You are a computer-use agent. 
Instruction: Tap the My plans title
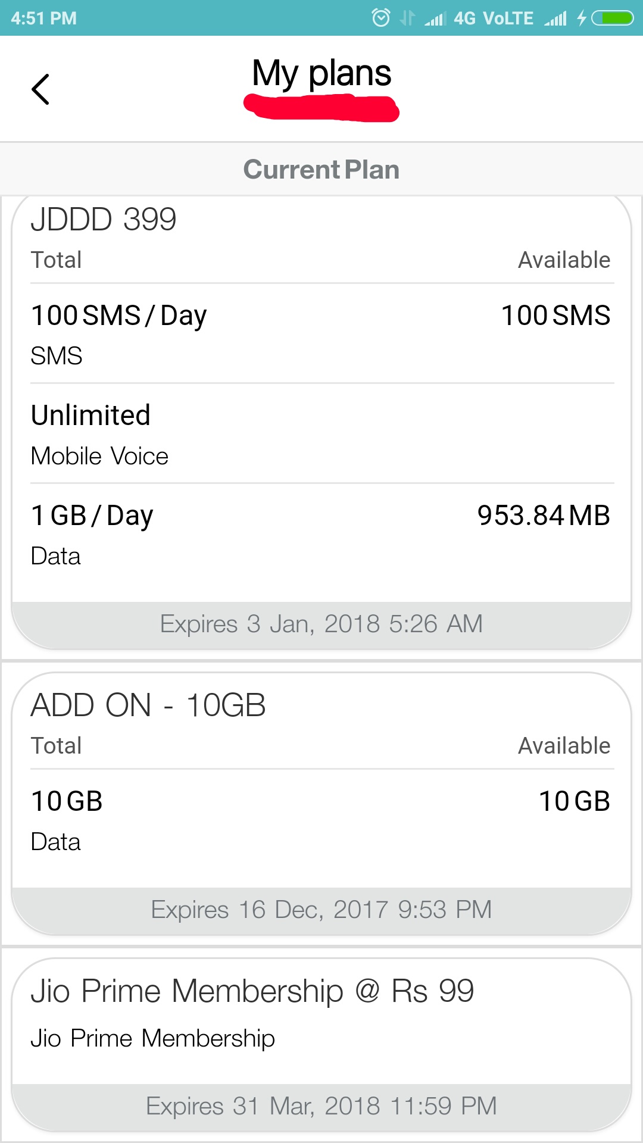[x=321, y=73]
